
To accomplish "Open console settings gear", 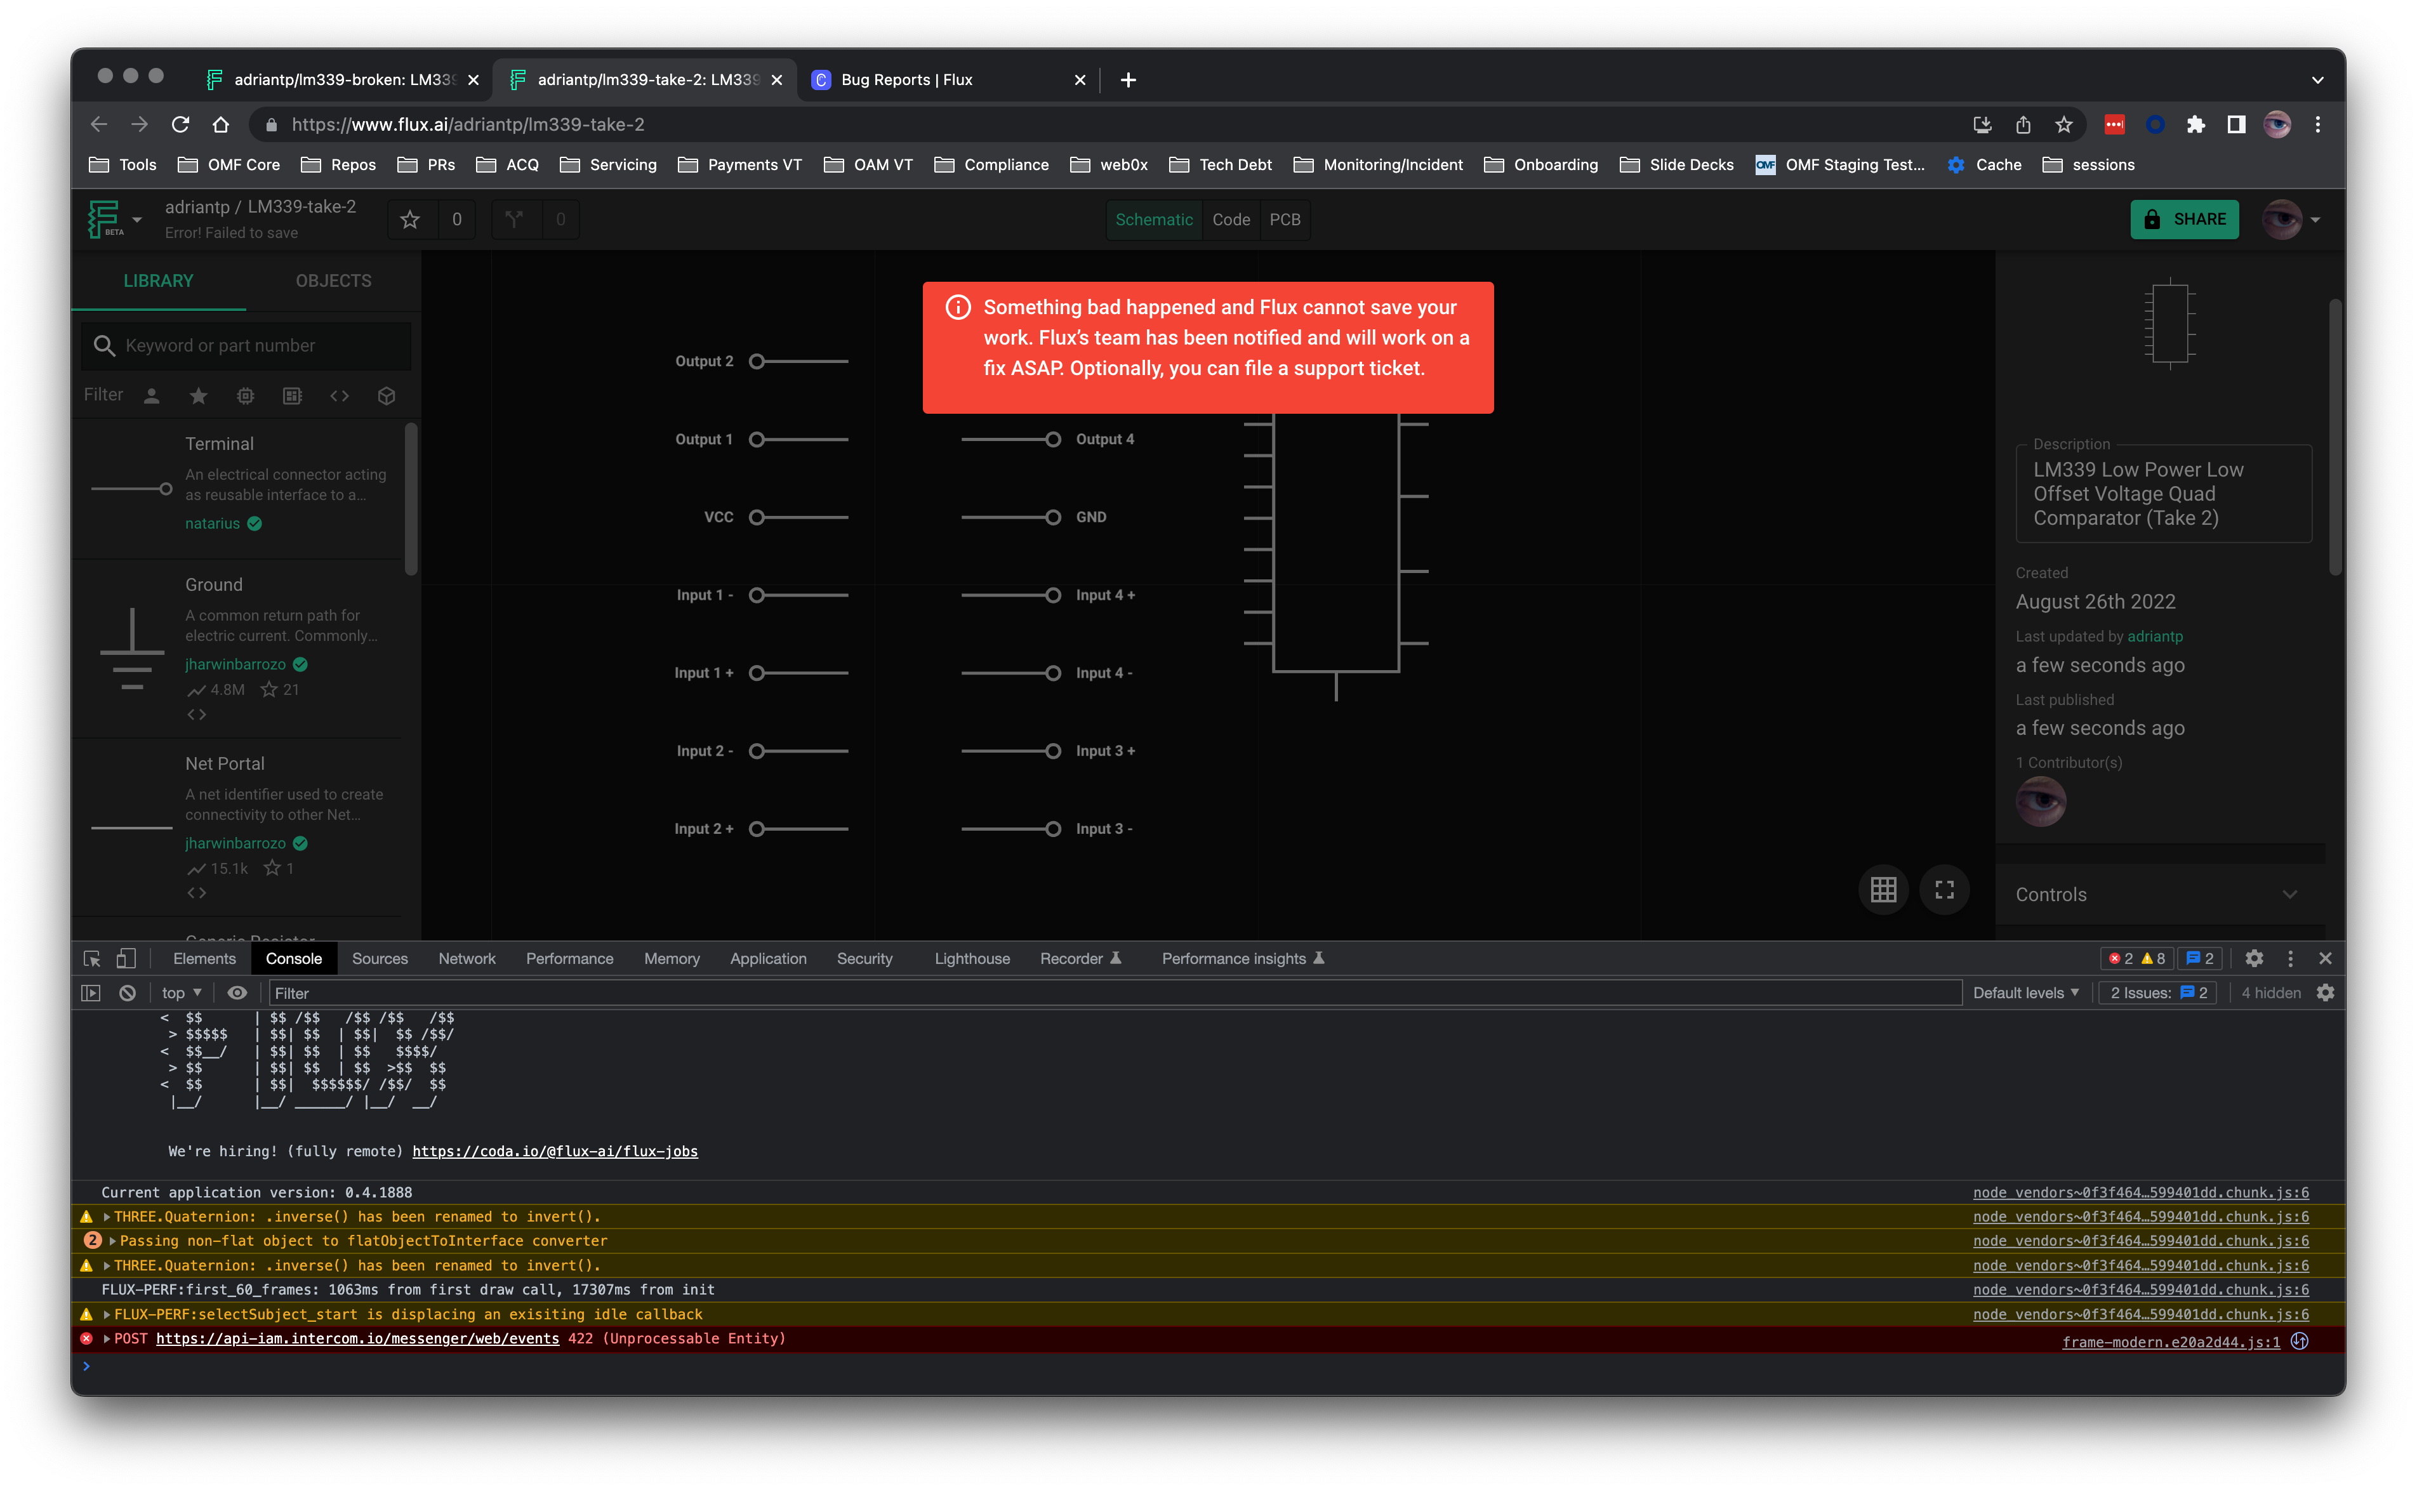I will tap(2326, 993).
